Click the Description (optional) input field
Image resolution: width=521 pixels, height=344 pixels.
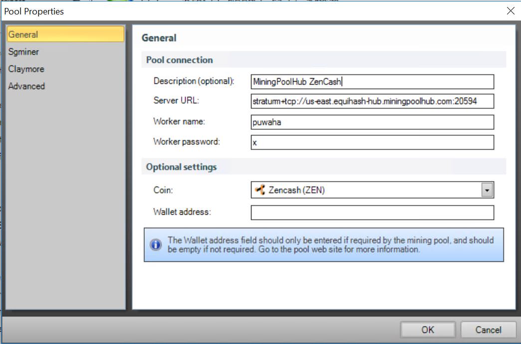[x=372, y=82]
